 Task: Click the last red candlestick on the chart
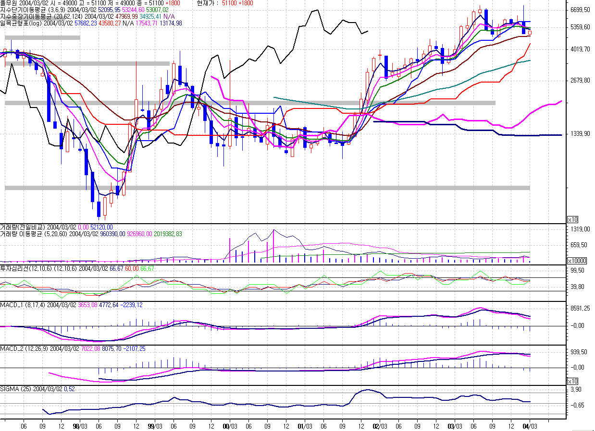[x=530, y=32]
